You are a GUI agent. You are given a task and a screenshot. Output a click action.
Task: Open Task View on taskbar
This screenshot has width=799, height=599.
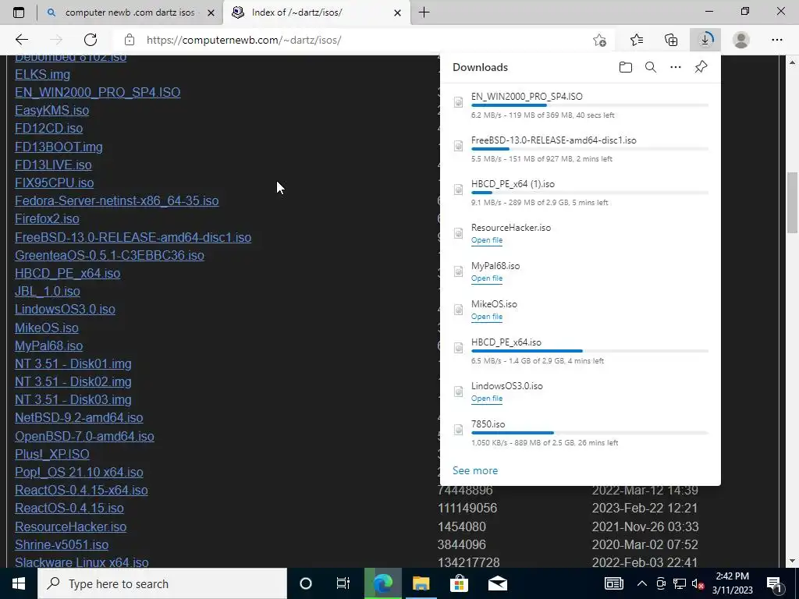point(343,583)
